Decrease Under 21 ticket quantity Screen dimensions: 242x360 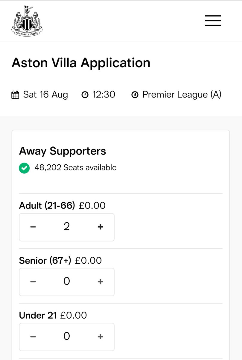coord(33,337)
